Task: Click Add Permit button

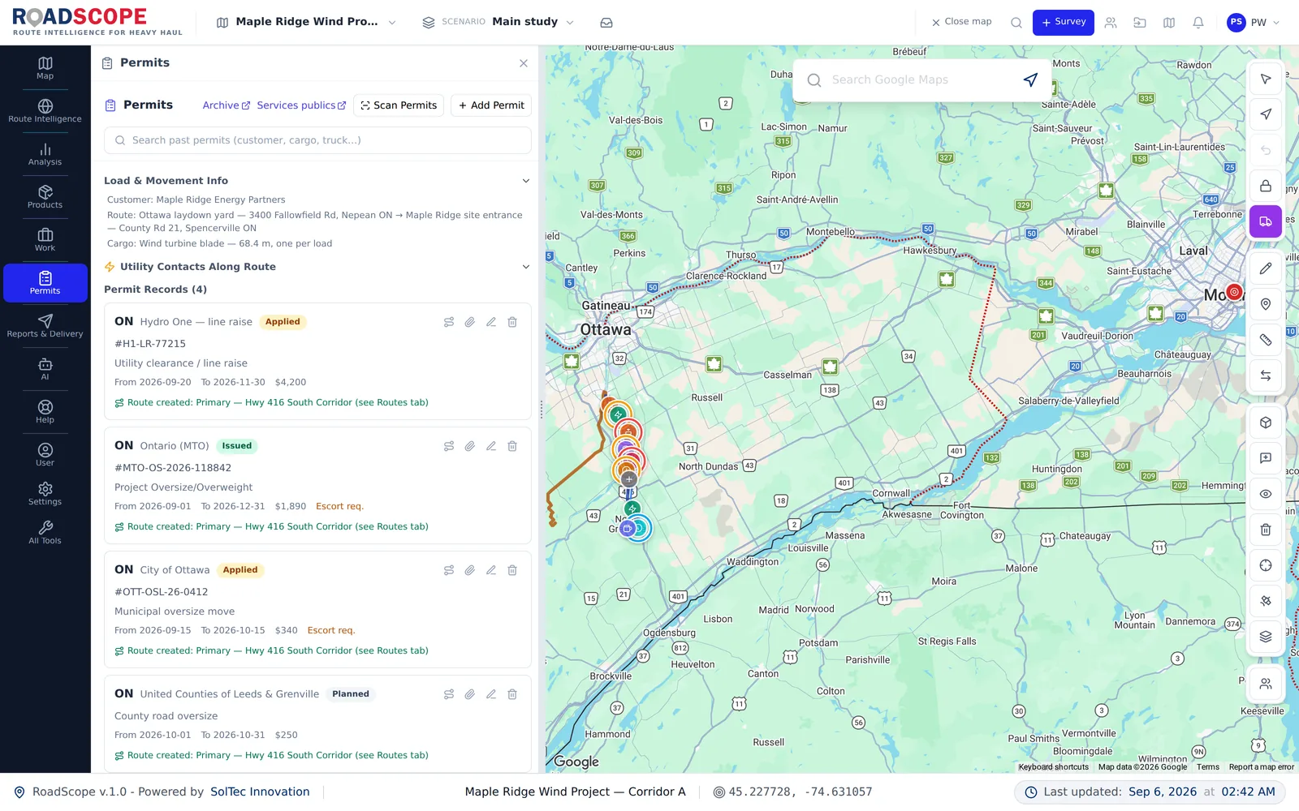Action: (491, 105)
